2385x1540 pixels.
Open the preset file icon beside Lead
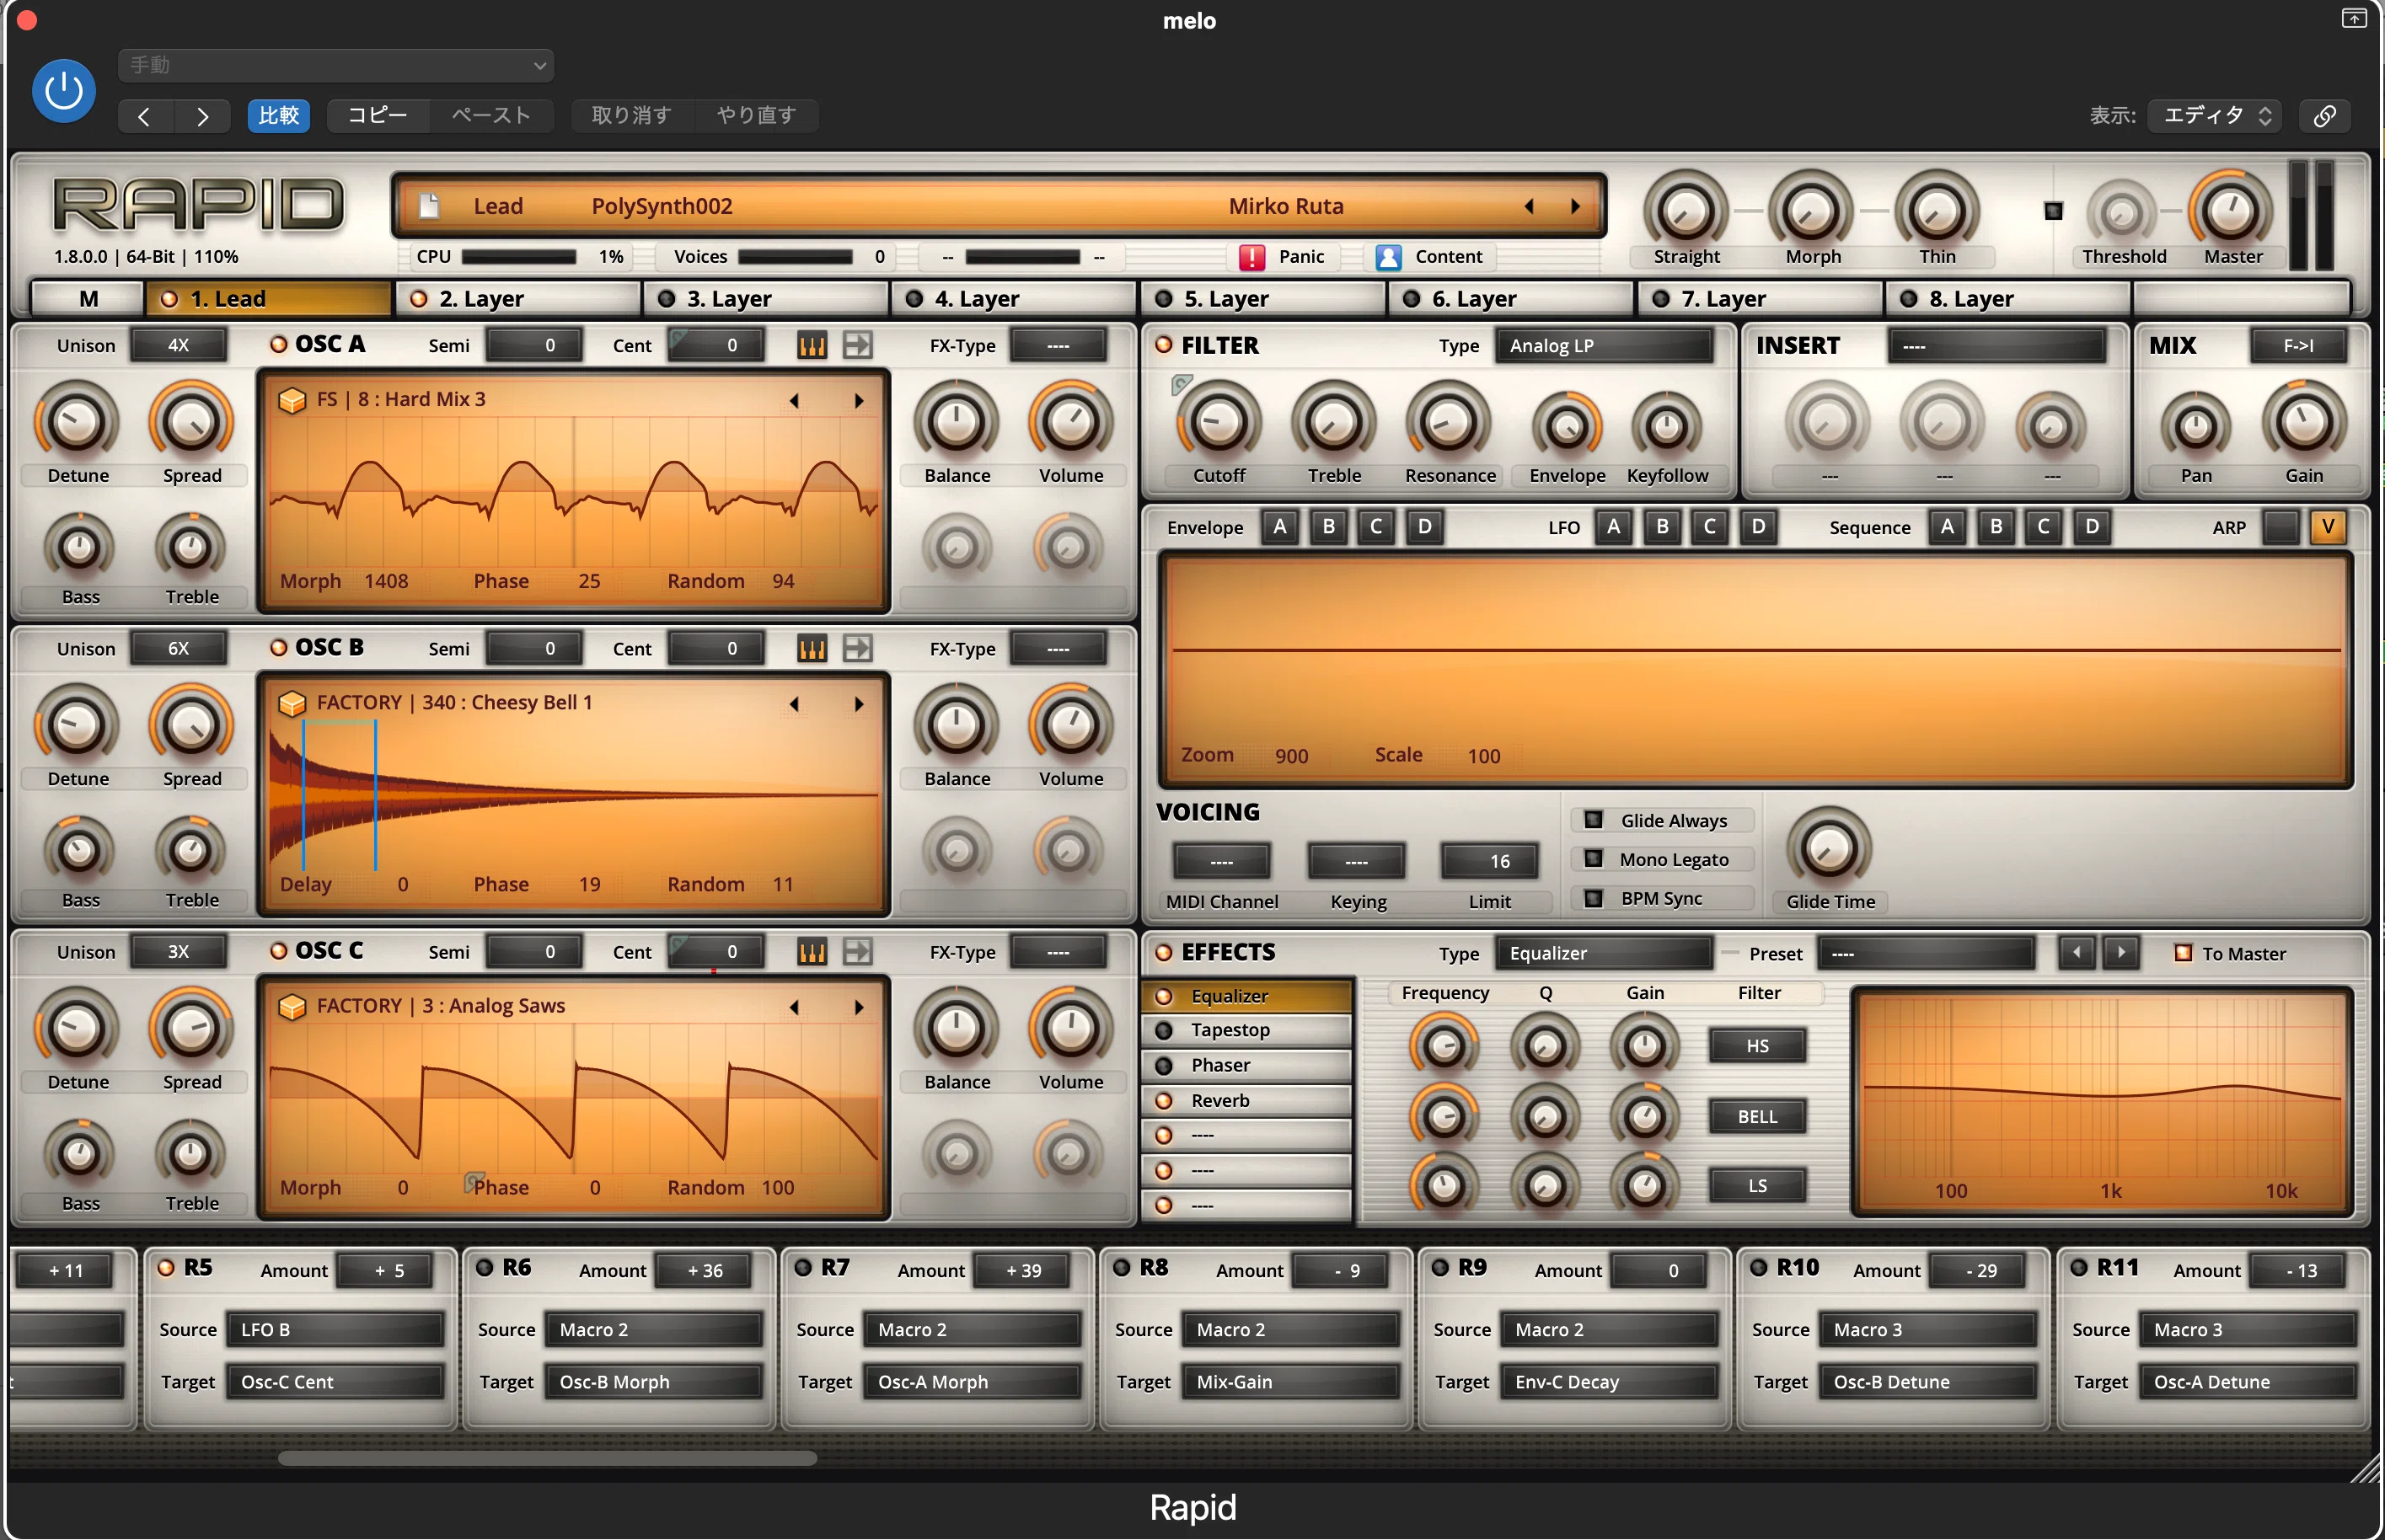(x=429, y=206)
